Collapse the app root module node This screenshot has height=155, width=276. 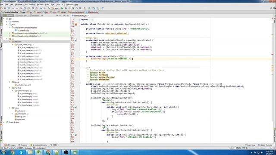click(4, 19)
